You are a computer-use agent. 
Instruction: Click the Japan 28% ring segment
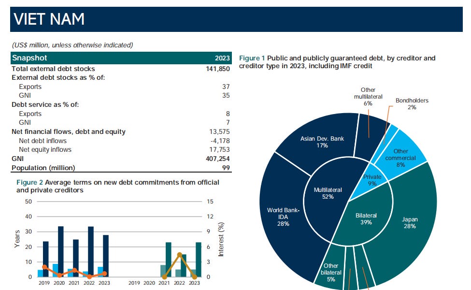pyautogui.click(x=410, y=223)
